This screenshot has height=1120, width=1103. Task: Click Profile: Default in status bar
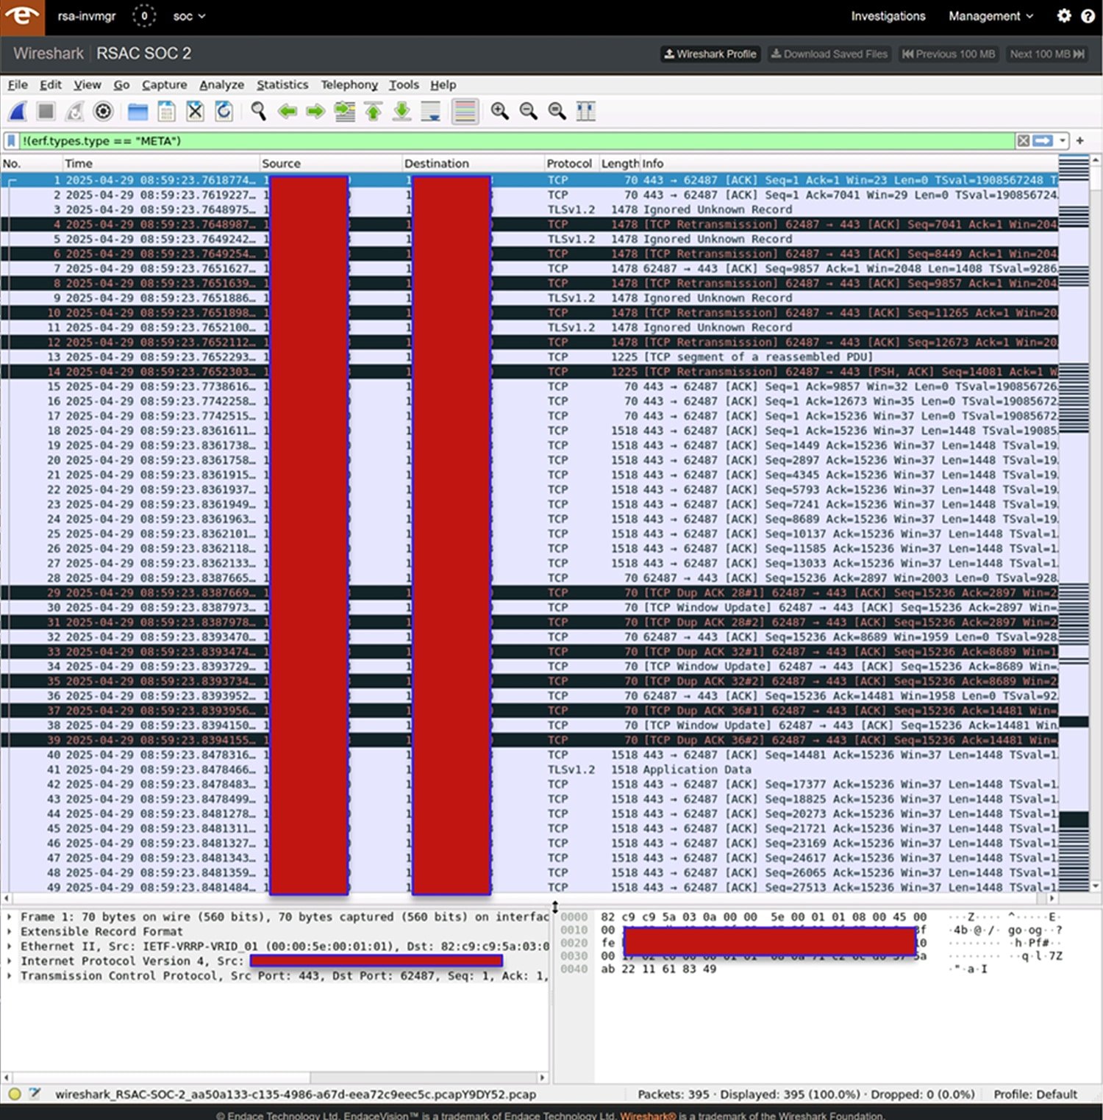pyautogui.click(x=1035, y=1094)
